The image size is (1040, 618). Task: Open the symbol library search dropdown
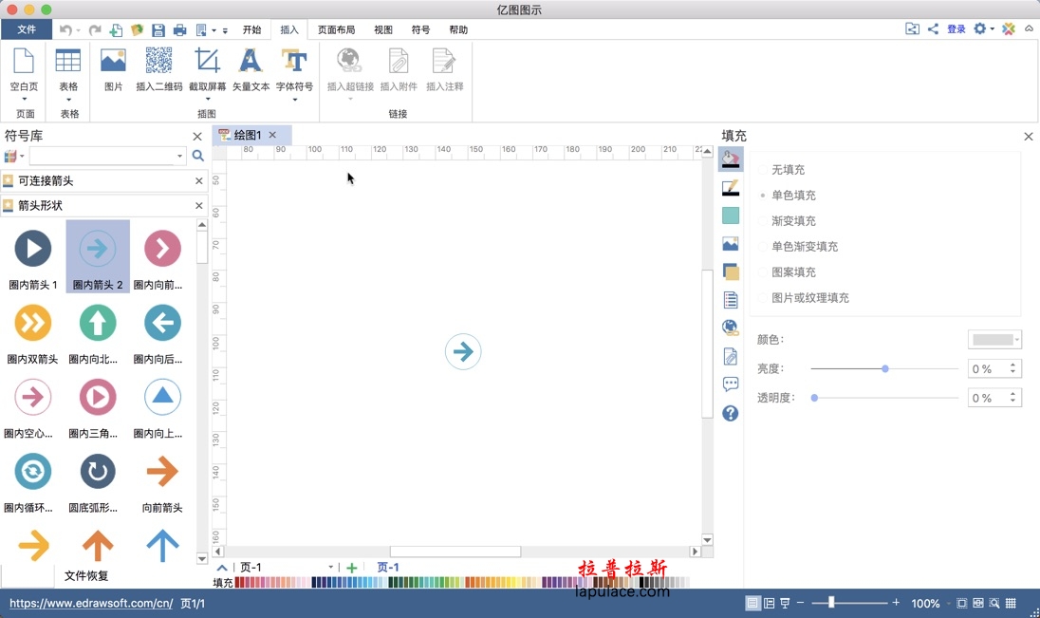(179, 156)
